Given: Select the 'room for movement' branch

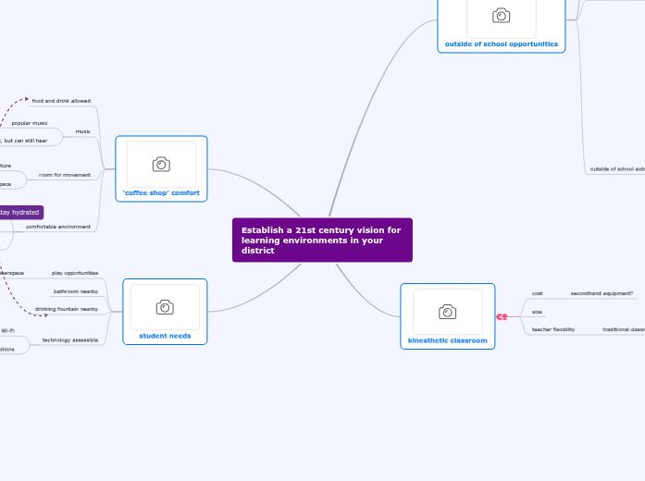Looking at the screenshot, I should (65, 174).
